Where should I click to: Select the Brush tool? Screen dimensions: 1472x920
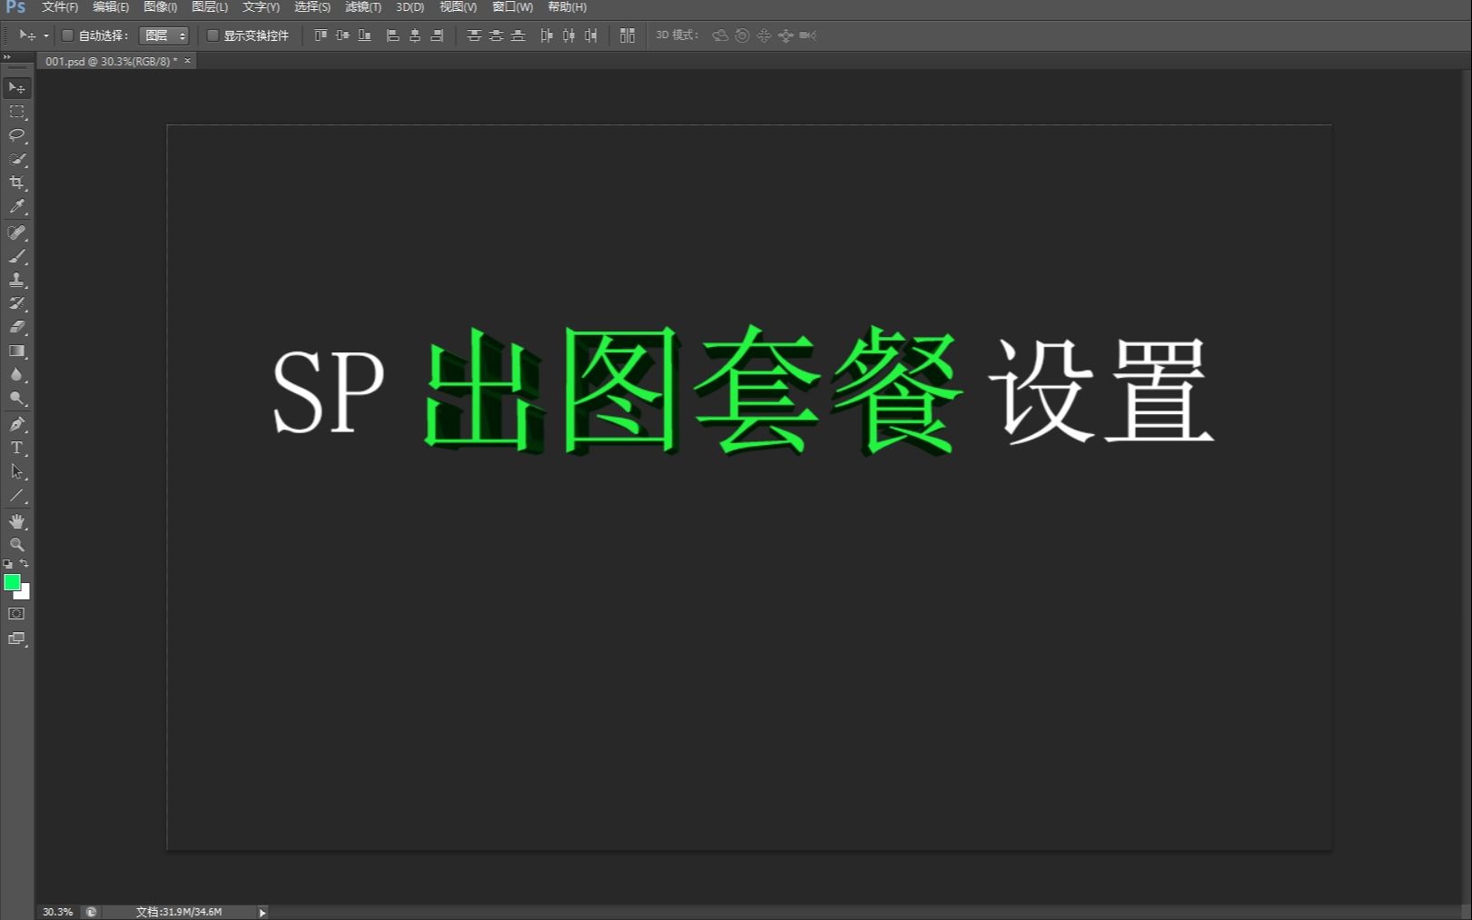[x=16, y=256]
